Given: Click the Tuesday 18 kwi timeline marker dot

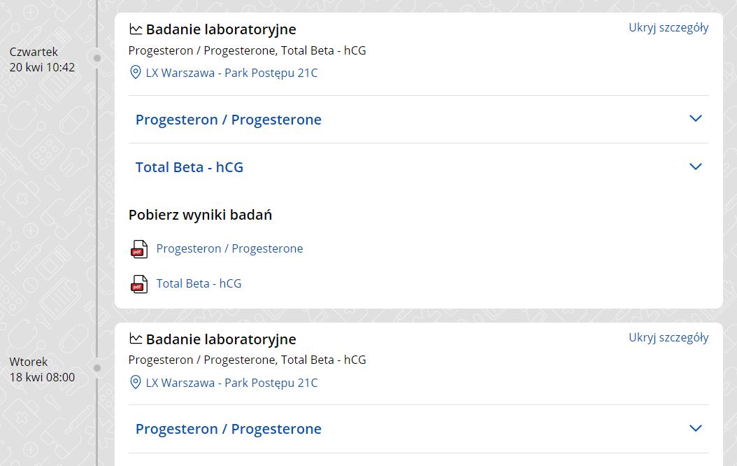Looking at the screenshot, I should 97,368.
